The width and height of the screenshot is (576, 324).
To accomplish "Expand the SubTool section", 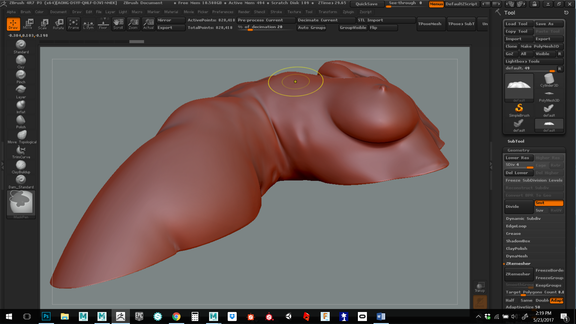I will point(516,141).
